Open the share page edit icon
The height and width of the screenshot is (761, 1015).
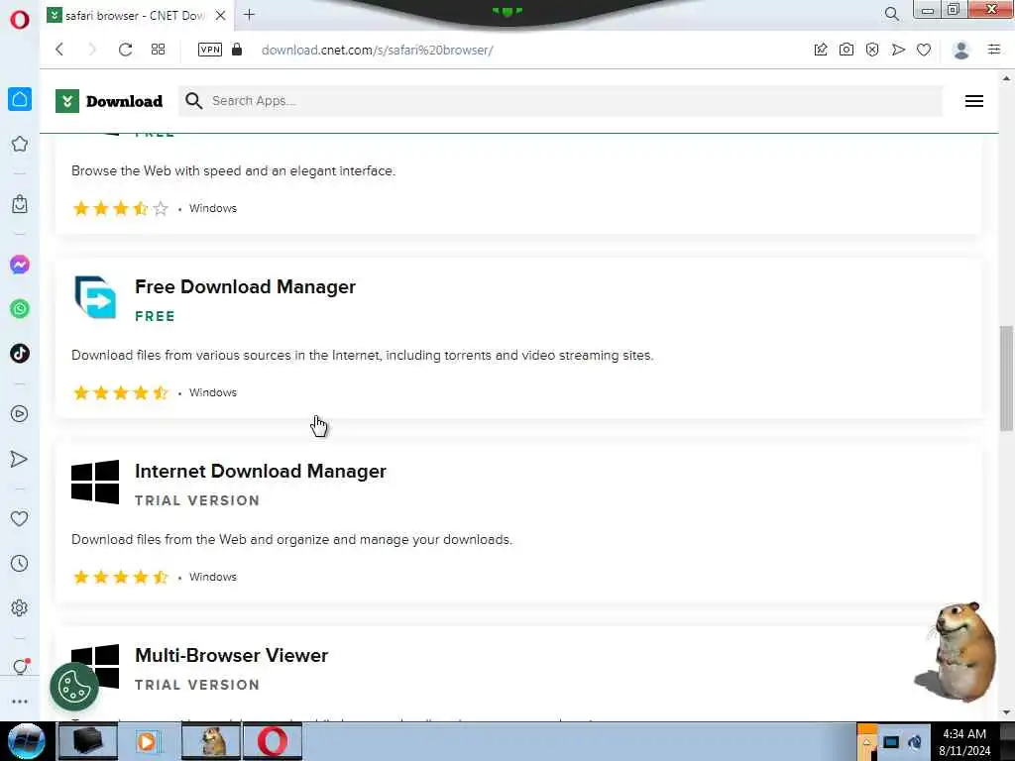[x=820, y=50]
